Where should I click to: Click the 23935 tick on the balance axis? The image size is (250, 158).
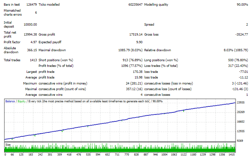coord(241,103)
